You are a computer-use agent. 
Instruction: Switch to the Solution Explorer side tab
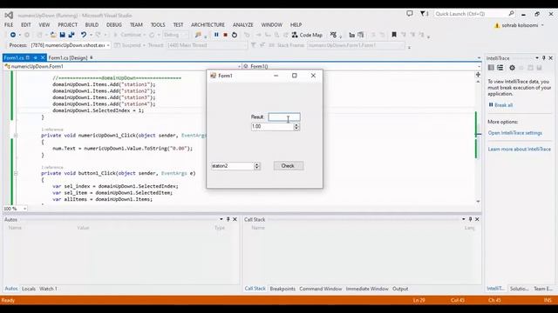[x=519, y=289]
